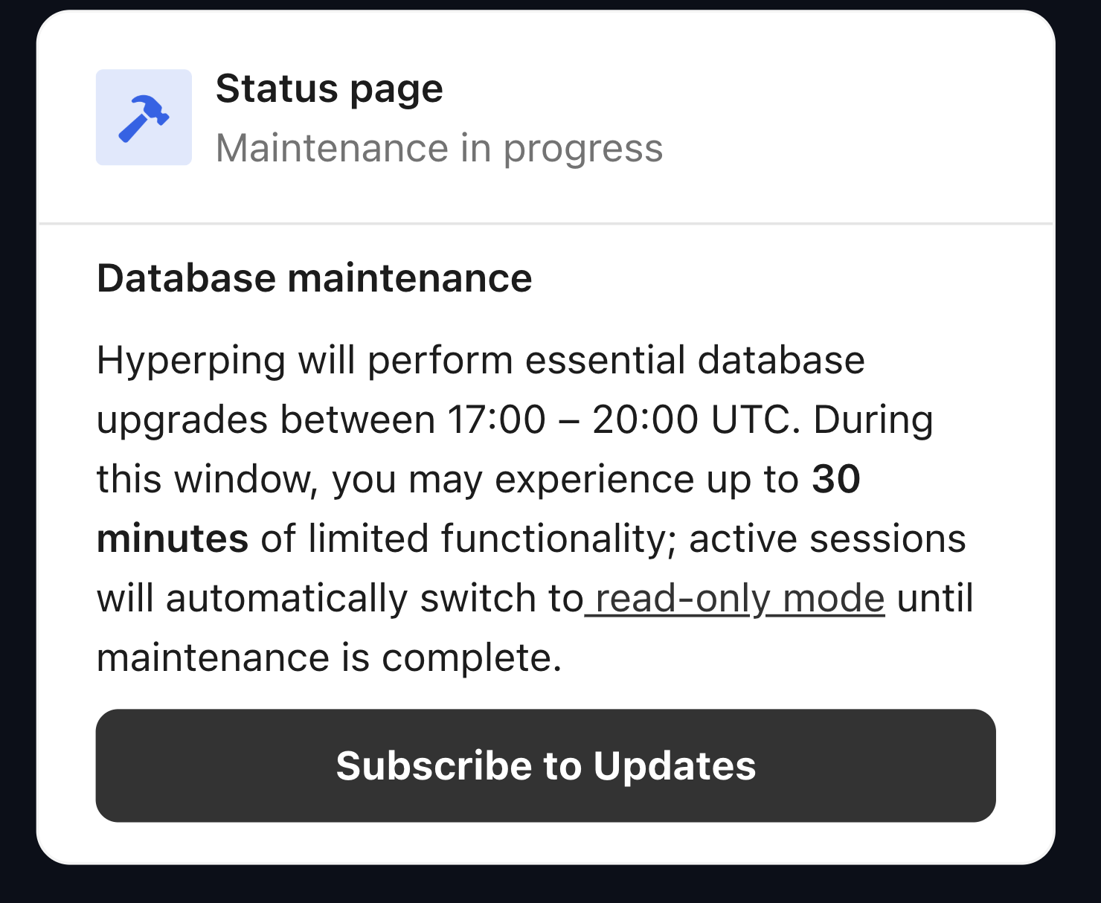Click the Maintenance in progress subtitle
This screenshot has height=903, width=1101.
(x=440, y=148)
